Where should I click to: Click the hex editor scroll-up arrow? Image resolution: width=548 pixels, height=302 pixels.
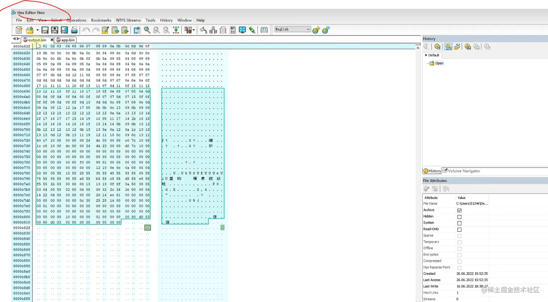[x=418, y=48]
